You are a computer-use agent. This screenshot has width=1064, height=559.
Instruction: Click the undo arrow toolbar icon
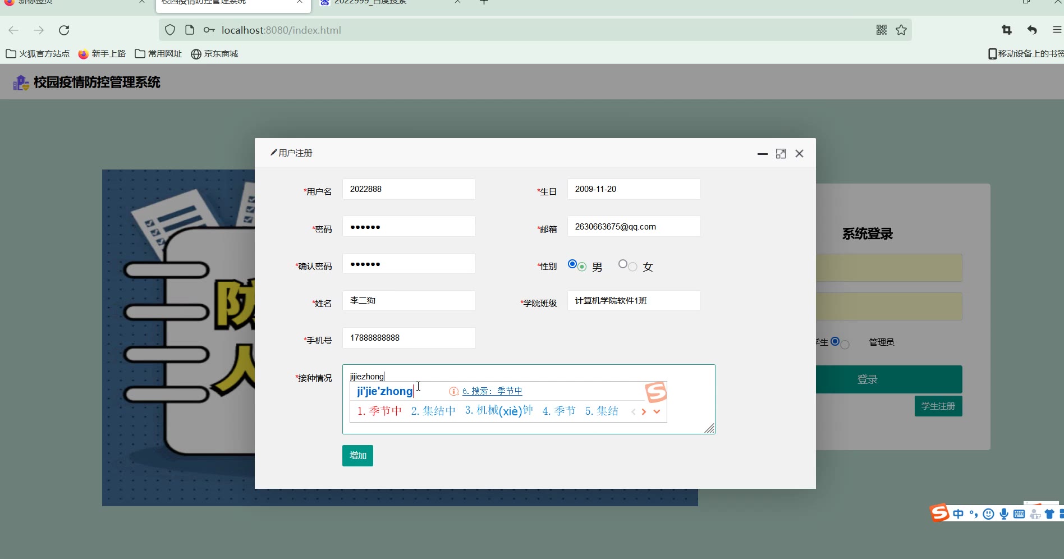click(1032, 30)
